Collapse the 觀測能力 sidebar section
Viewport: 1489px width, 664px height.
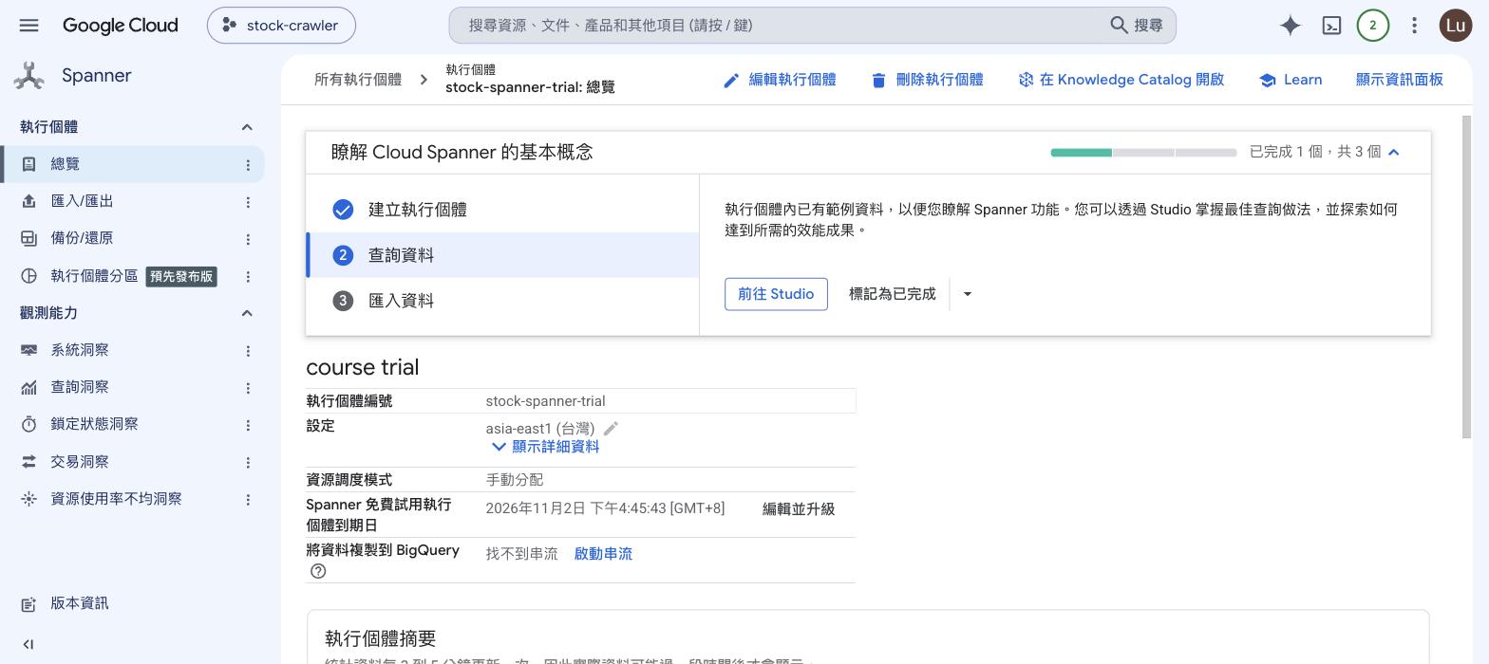click(247, 313)
